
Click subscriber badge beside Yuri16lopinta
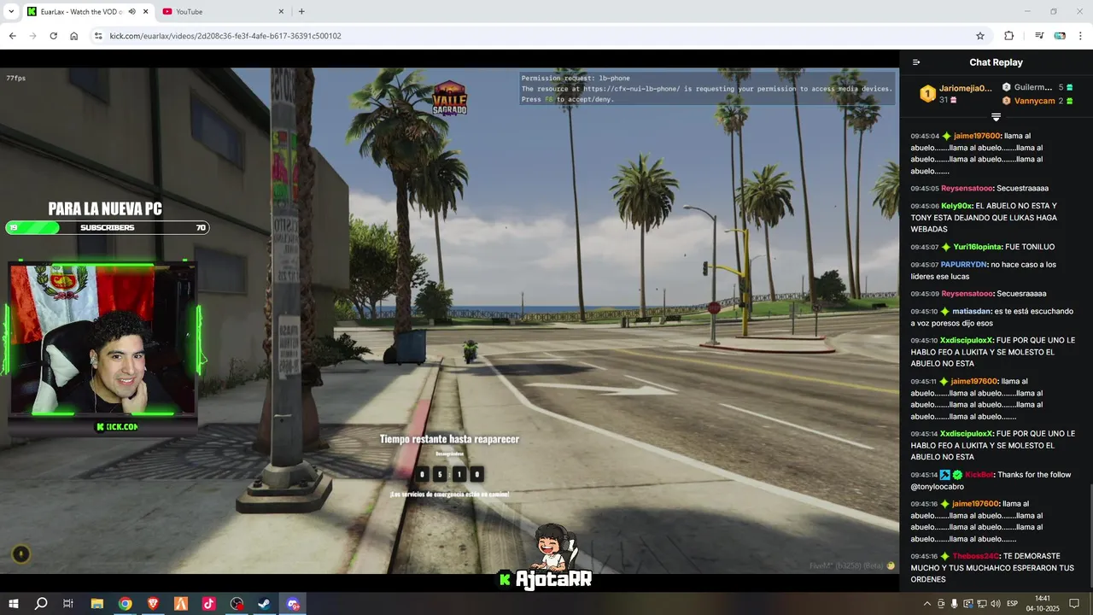coord(946,247)
